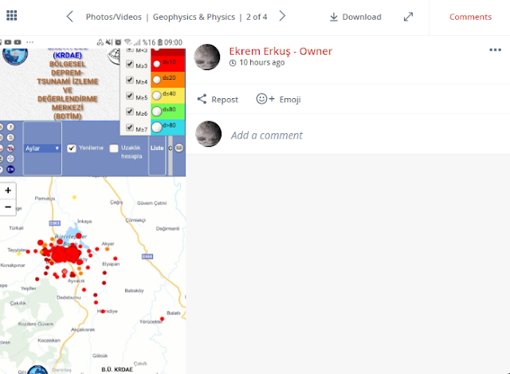Viewport: 510px width, 374px height.
Task: Click the KRDAE globe logo
Action: pos(15,56)
